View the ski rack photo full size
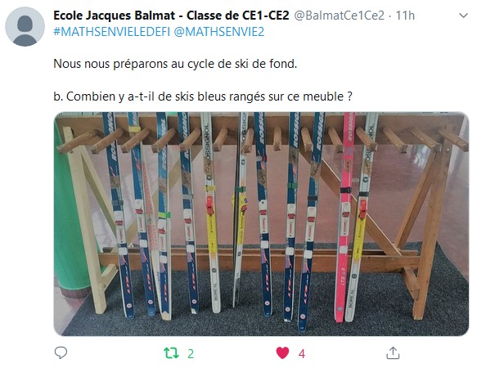 point(261,224)
